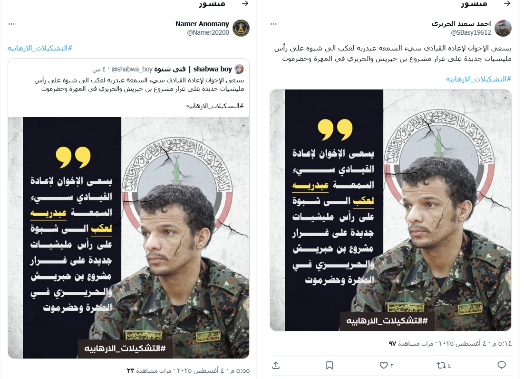
Task: Click the back arrow in right post header
Action: pyautogui.click(x=507, y=3)
